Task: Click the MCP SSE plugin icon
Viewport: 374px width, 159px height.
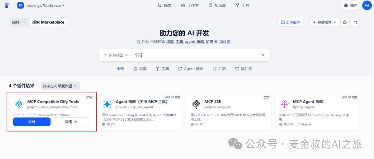Action: 196,104
